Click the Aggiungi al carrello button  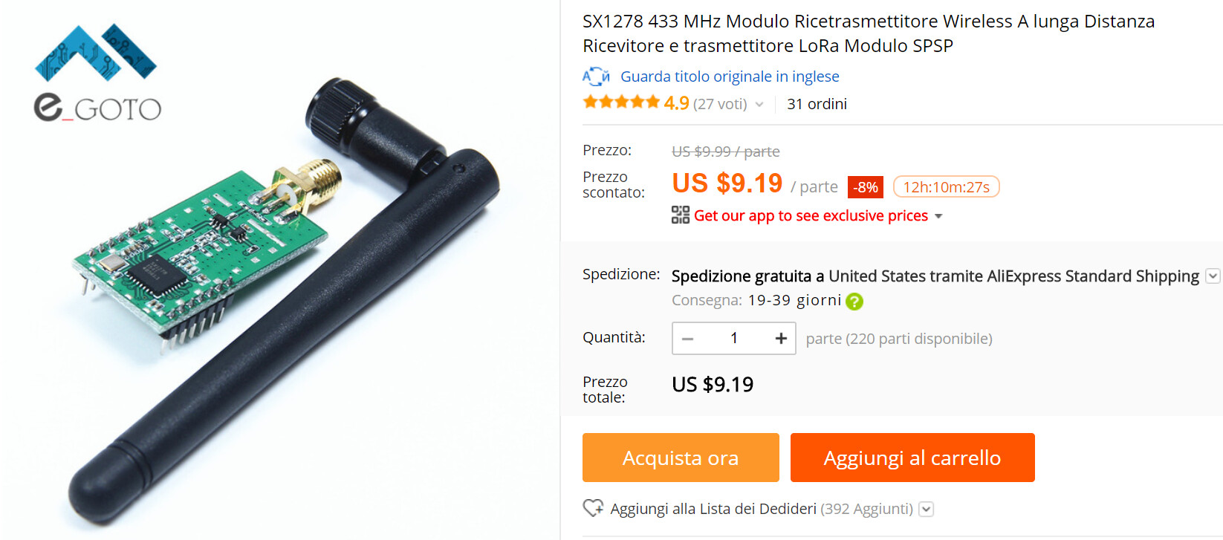click(912, 458)
